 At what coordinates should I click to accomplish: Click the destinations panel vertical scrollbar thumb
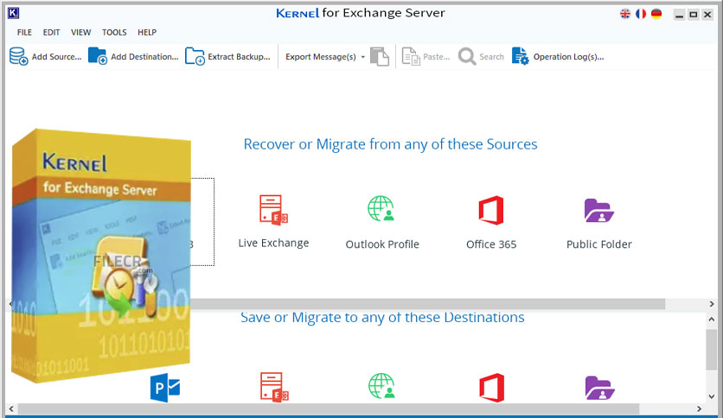[712, 350]
